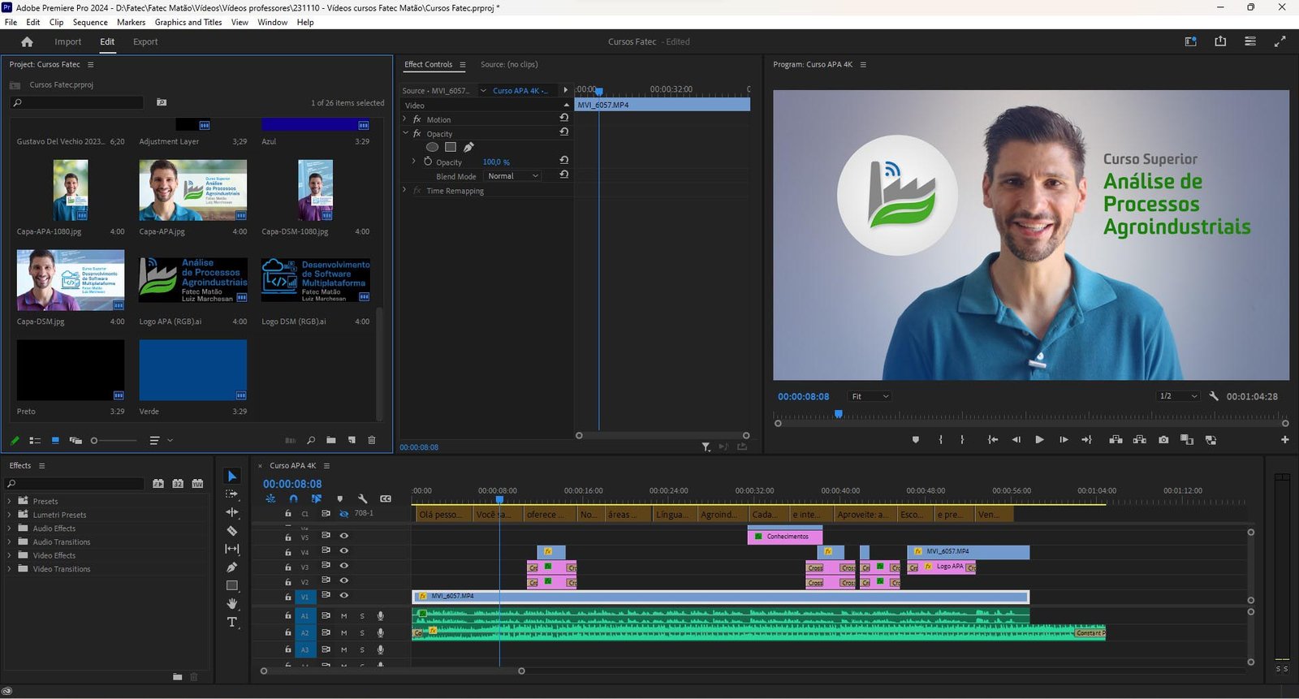Screen dimensions: 1299x699
Task: Select the Rectangle tool
Action: click(232, 585)
